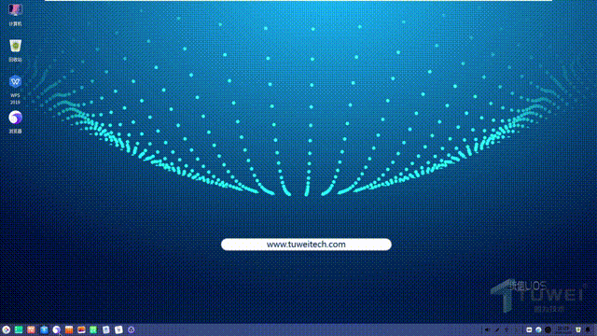
Task: Click the taskbar clock and date
Action: point(563,329)
